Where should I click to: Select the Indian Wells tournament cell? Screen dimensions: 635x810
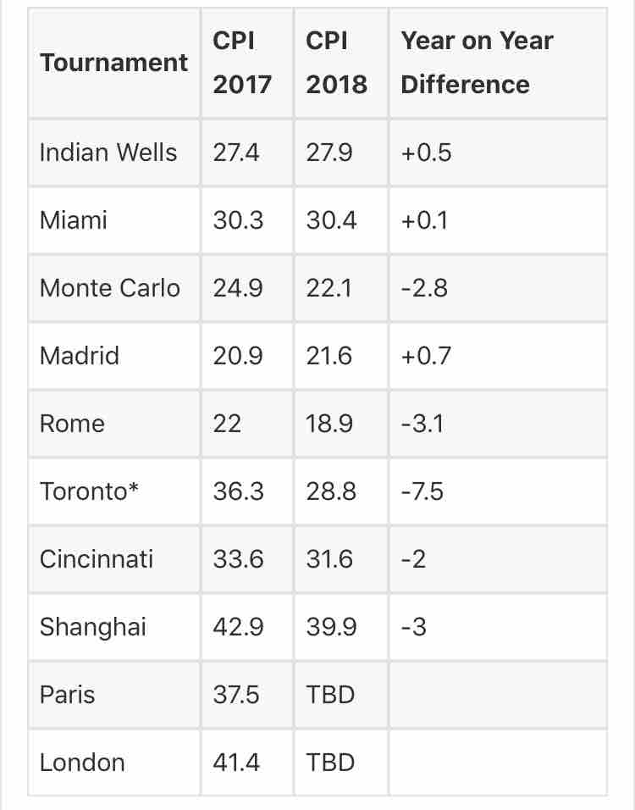tap(114, 153)
